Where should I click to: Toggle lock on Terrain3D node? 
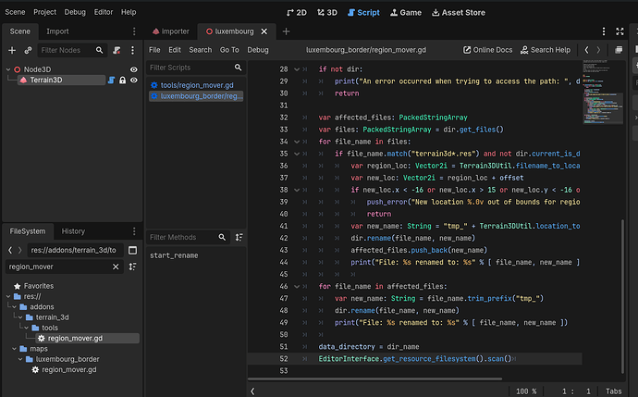122,81
